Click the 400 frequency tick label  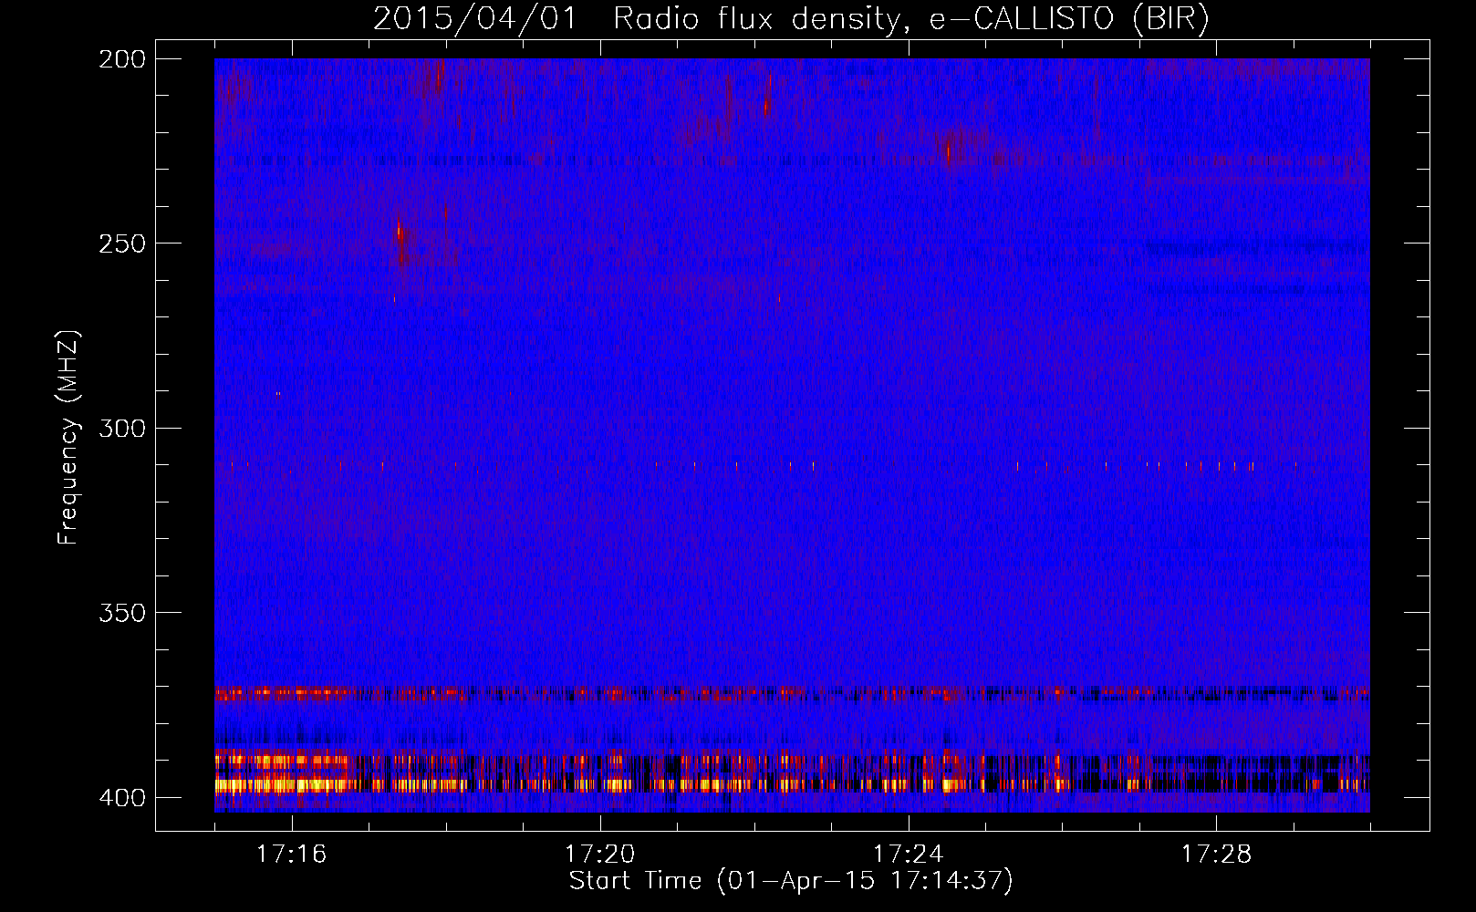coord(122,798)
